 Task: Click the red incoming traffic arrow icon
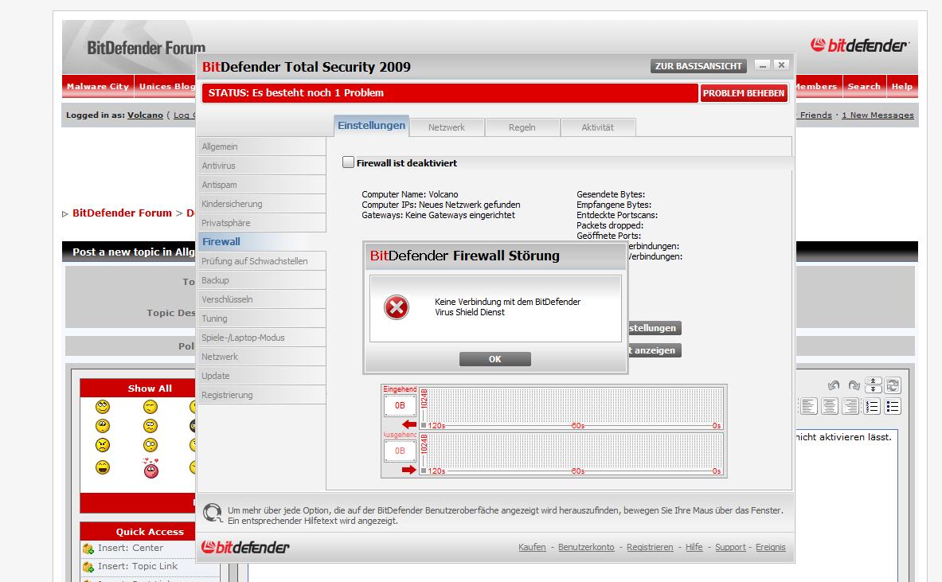tap(410, 424)
